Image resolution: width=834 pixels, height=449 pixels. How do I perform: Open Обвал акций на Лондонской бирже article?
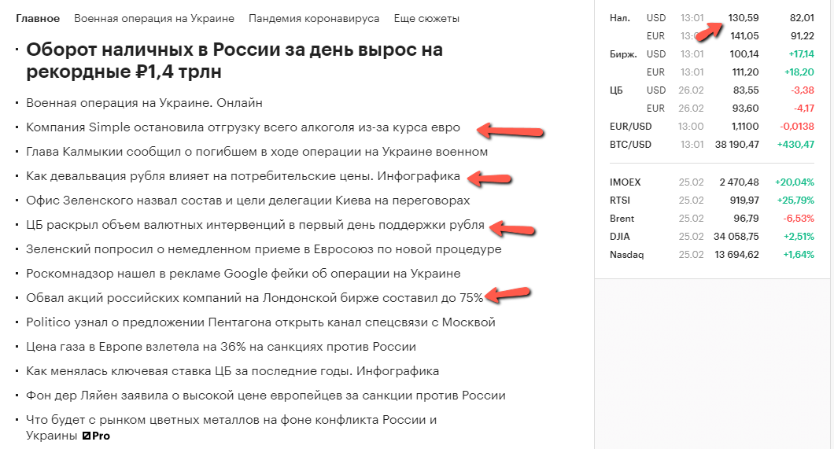[x=255, y=298]
